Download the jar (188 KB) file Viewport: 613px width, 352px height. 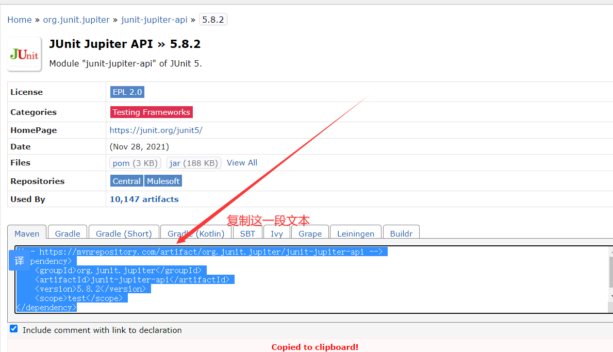click(x=193, y=163)
